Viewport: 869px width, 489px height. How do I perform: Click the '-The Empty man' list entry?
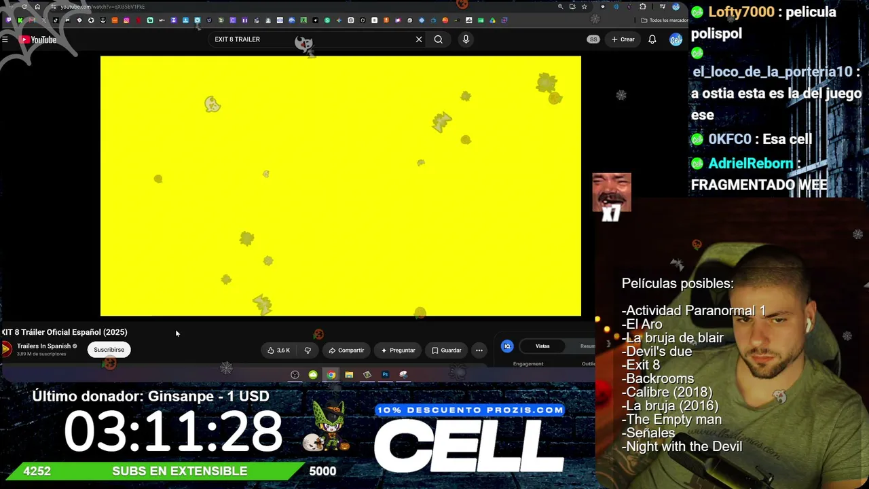pos(671,419)
